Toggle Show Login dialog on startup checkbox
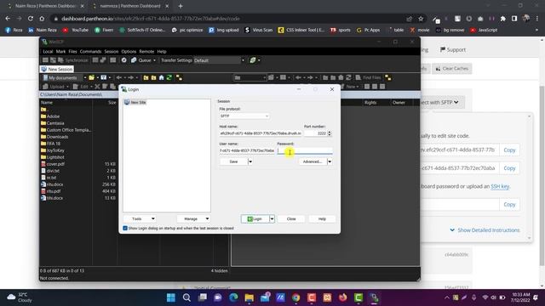The image size is (545, 306). pos(125,229)
